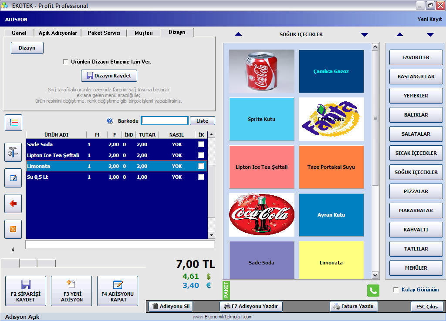Click the green PAKET label icon
This screenshot has width=446, height=321.
point(226,290)
